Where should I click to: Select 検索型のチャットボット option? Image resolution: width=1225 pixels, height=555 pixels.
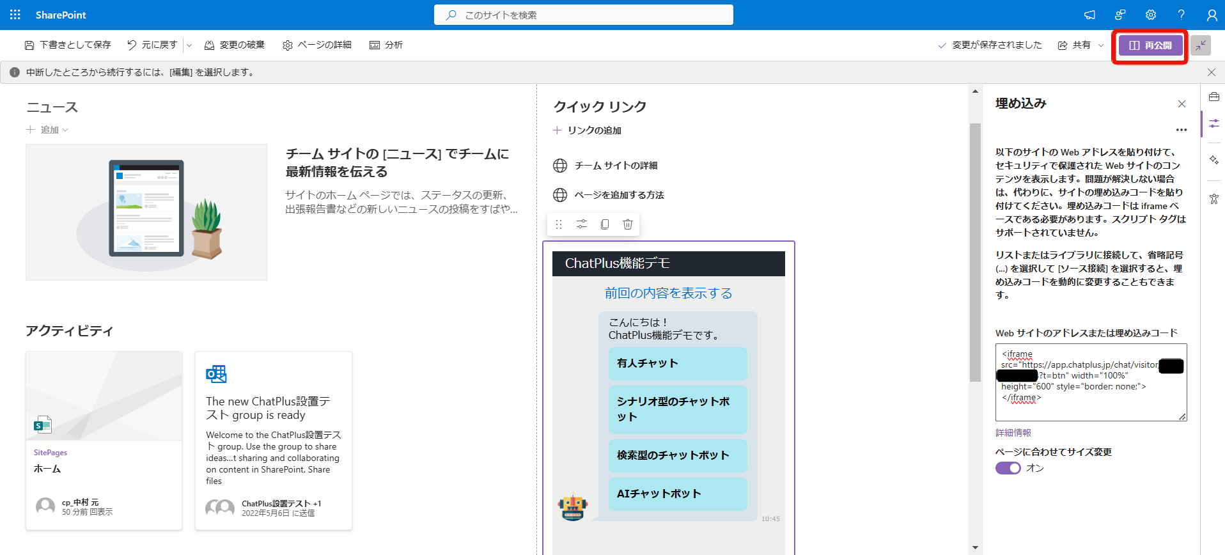click(678, 456)
